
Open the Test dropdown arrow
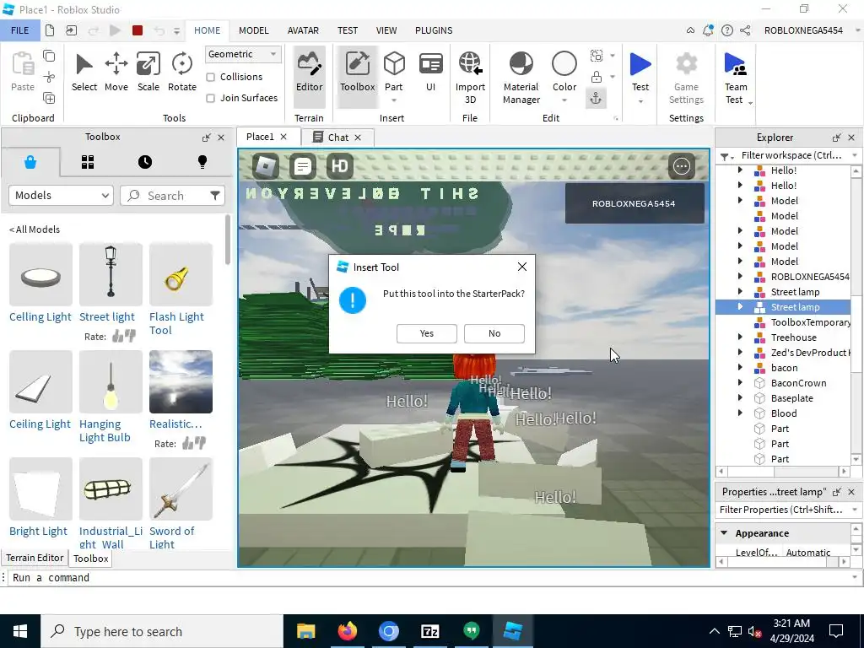(x=640, y=101)
